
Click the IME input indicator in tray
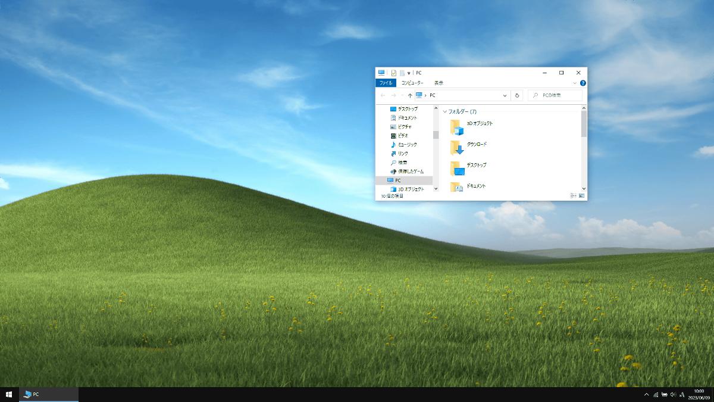point(682,394)
